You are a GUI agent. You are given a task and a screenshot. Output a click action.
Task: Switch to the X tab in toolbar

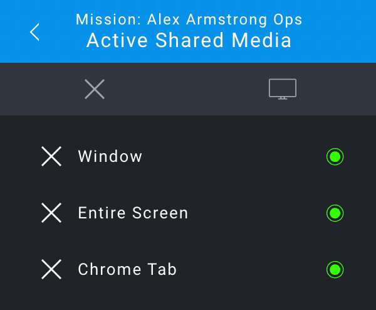tap(95, 89)
